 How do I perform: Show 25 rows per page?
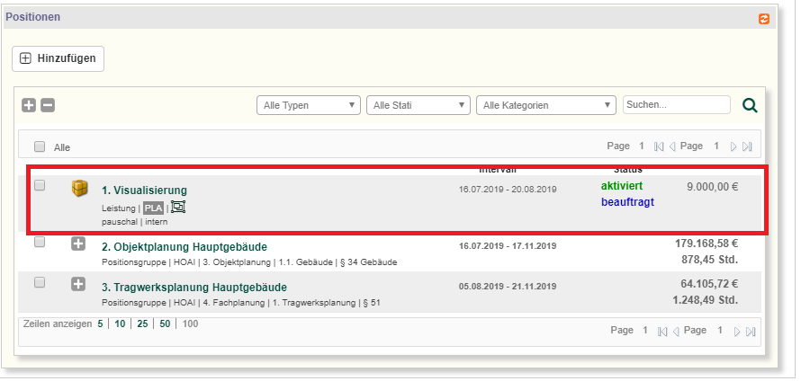pyautogui.click(x=142, y=323)
